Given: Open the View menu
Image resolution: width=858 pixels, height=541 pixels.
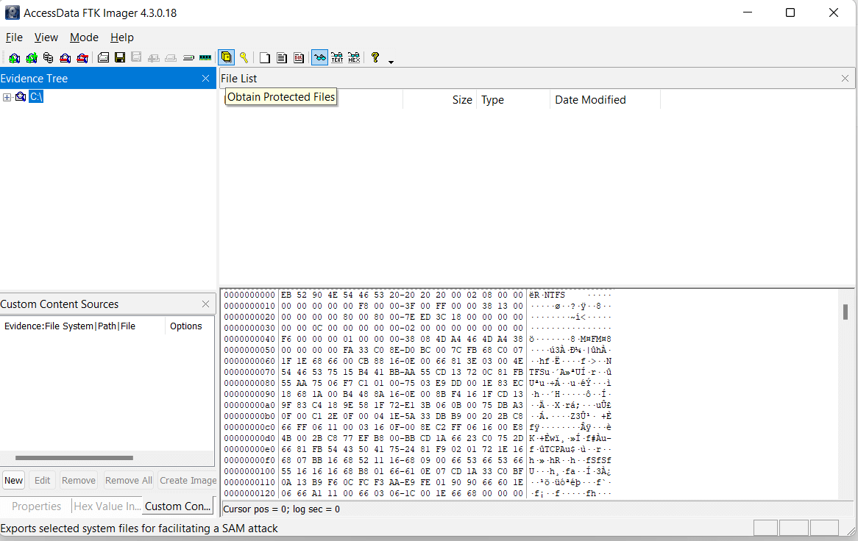Looking at the screenshot, I should 46,37.
